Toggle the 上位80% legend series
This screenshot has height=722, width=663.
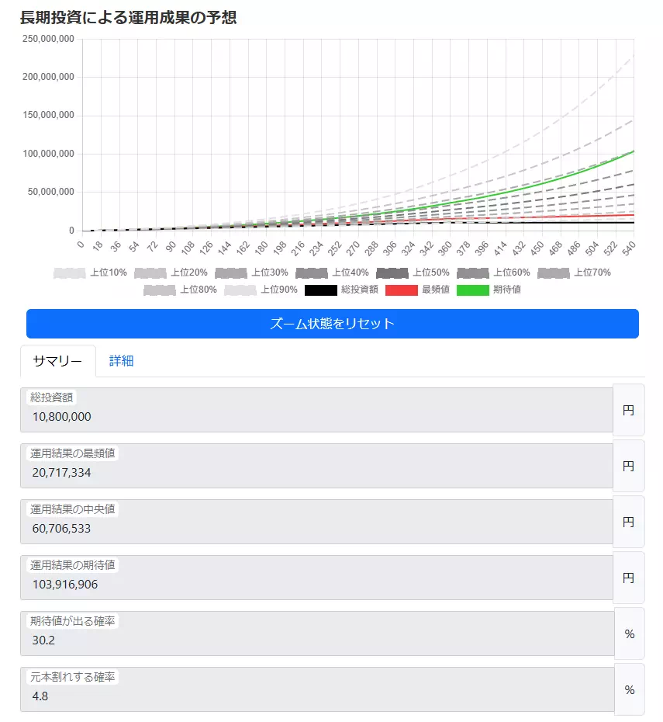(x=180, y=290)
